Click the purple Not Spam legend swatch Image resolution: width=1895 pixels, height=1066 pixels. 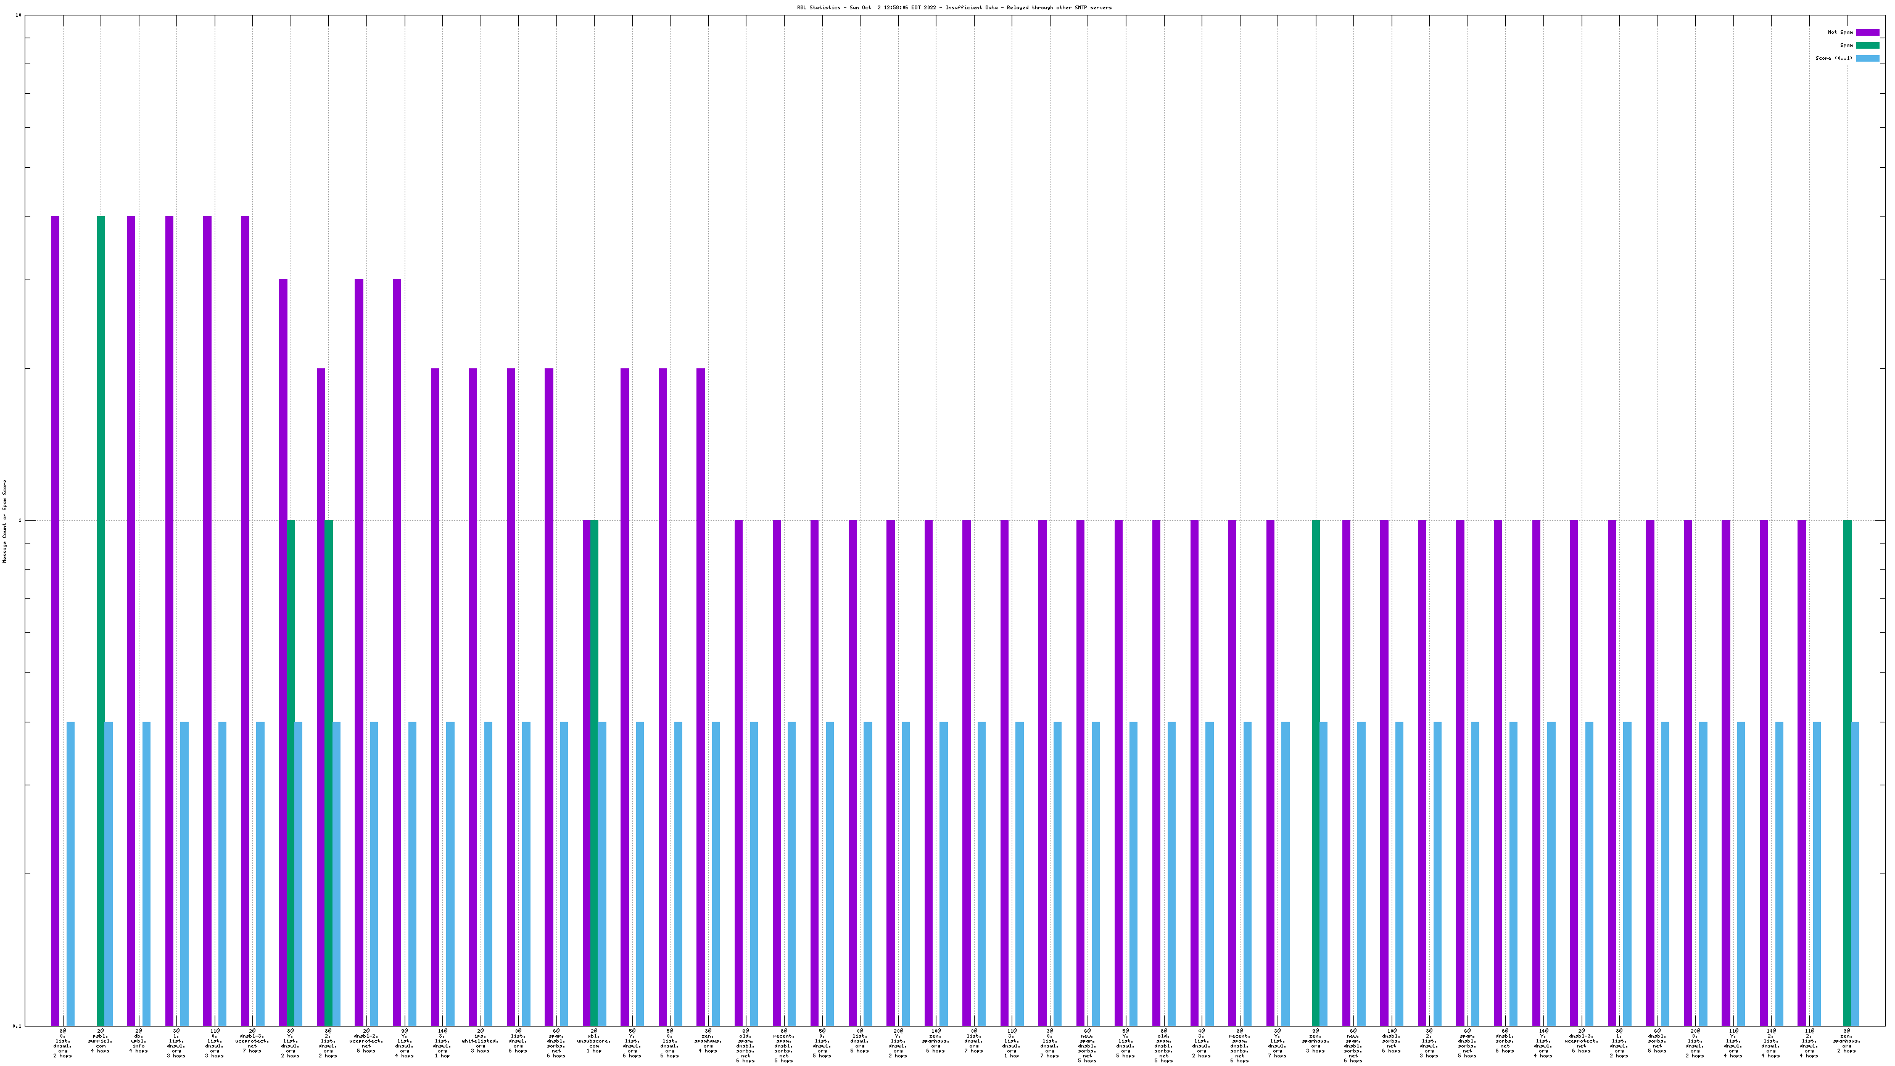pyautogui.click(x=1867, y=32)
